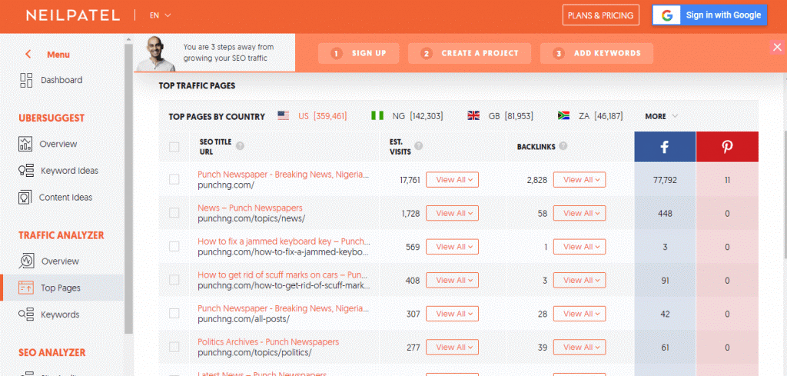787x376 pixels.
Task: Click the sidebar vertical scrollbar
Action: [129, 188]
